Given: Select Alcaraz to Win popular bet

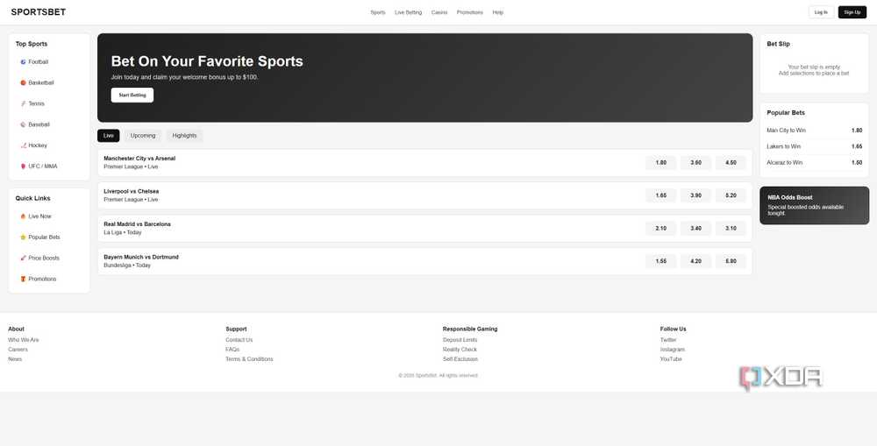Looking at the screenshot, I should (815, 163).
